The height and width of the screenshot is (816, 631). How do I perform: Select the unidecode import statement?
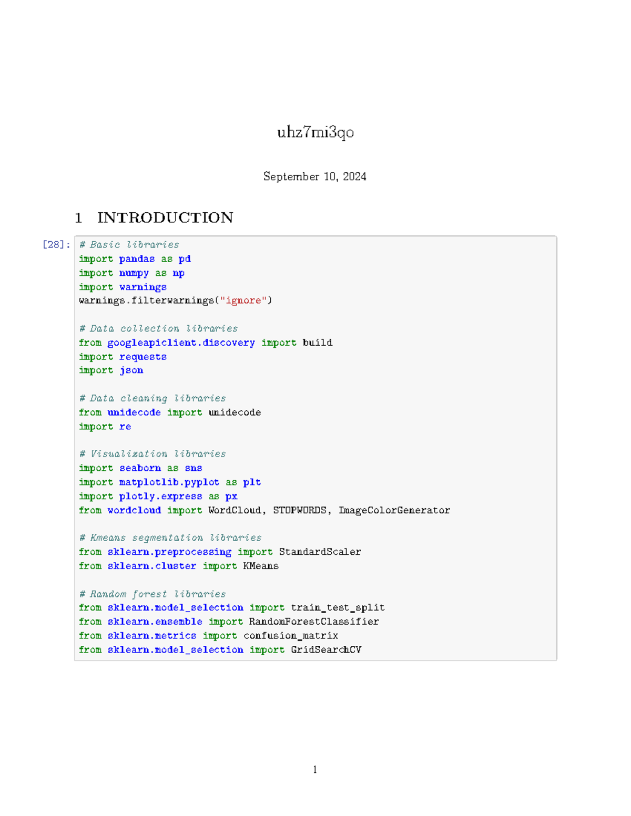pyautogui.click(x=170, y=412)
